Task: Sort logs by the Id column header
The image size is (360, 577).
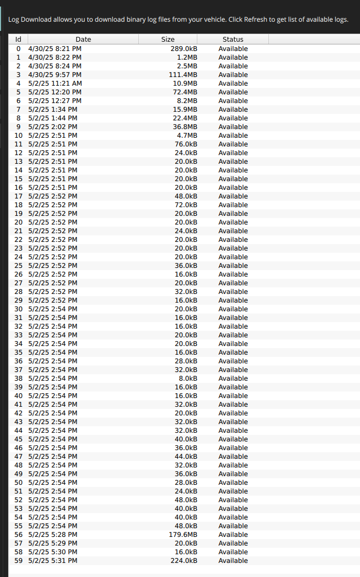Action: click(18, 40)
